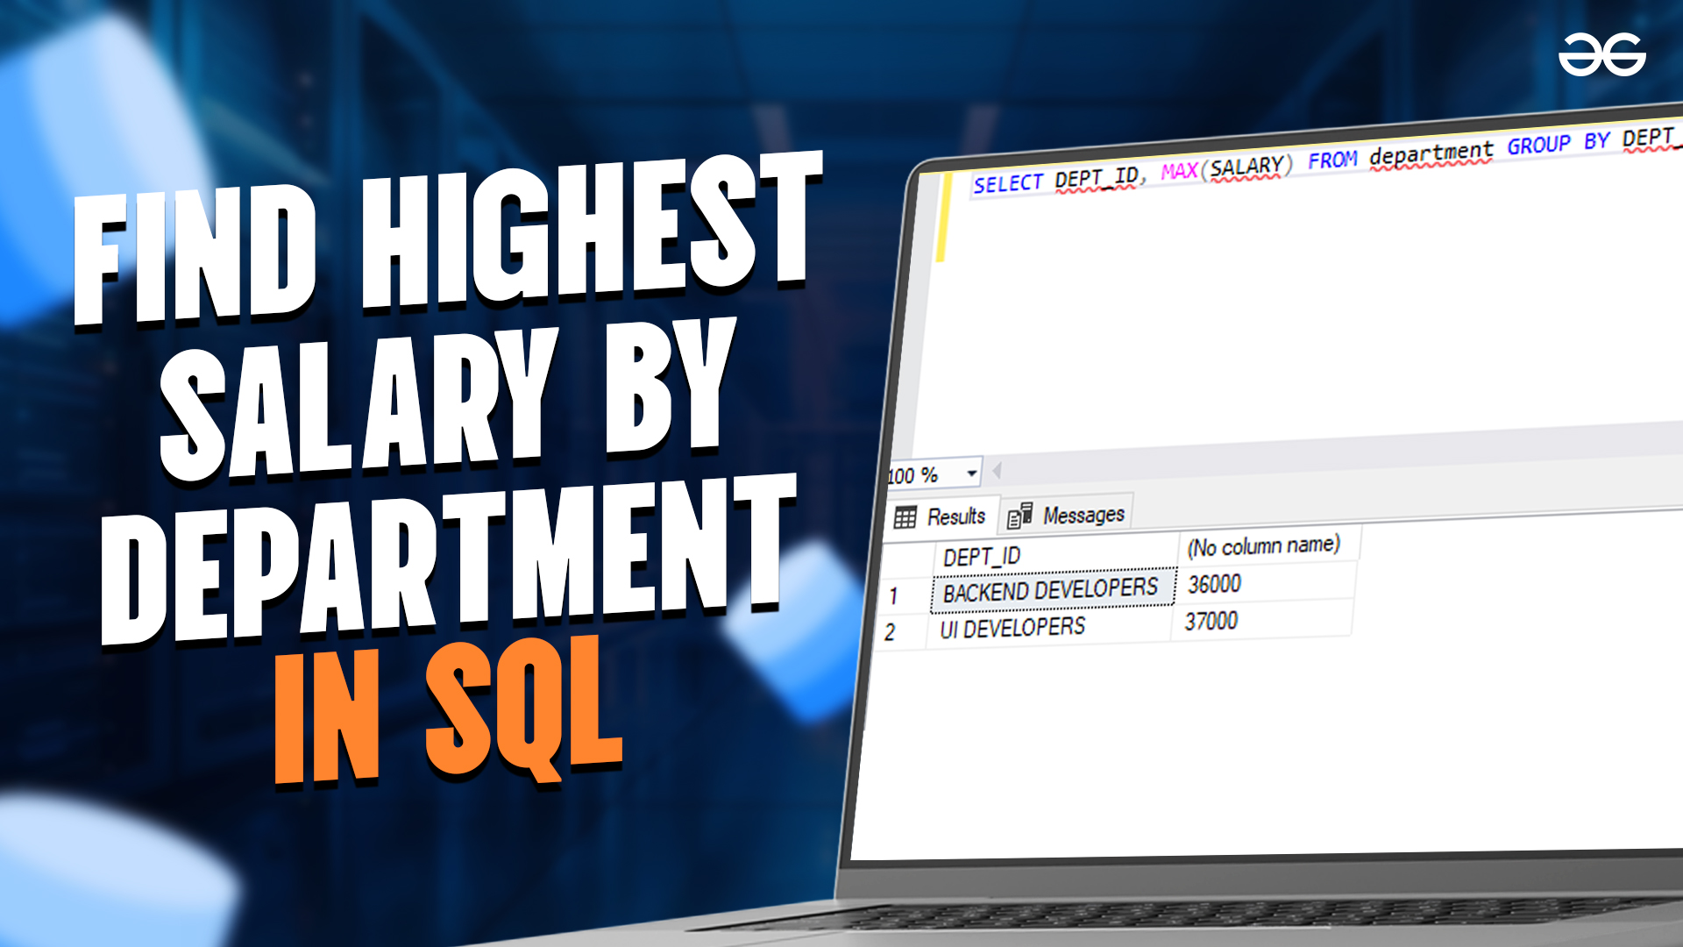Open the 100 % zoom dropdown arrow
1683x947 pixels.
[971, 473]
